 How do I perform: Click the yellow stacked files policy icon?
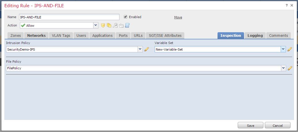pyautogui.click(x=109, y=25)
